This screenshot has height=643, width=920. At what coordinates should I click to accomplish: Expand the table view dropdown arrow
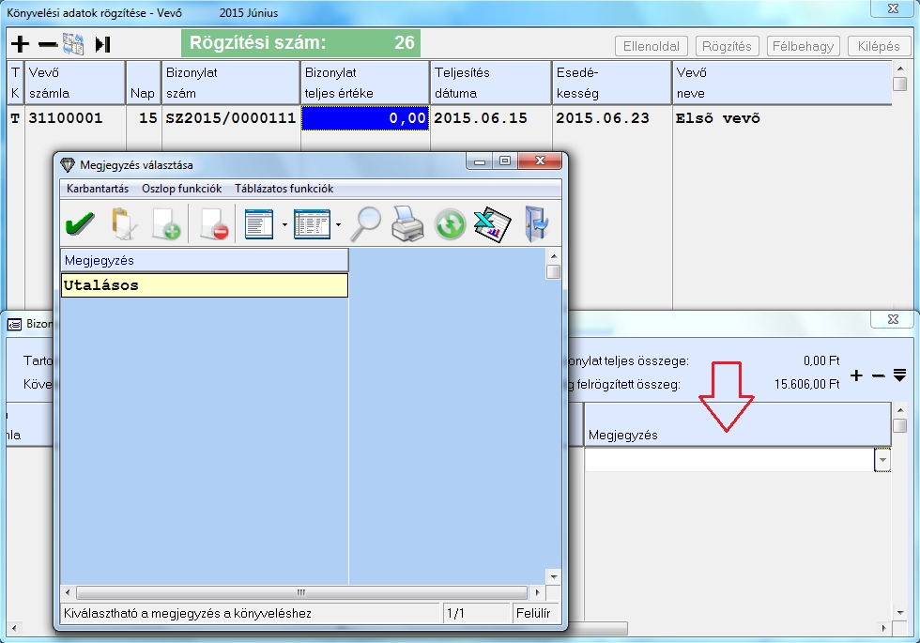[337, 225]
